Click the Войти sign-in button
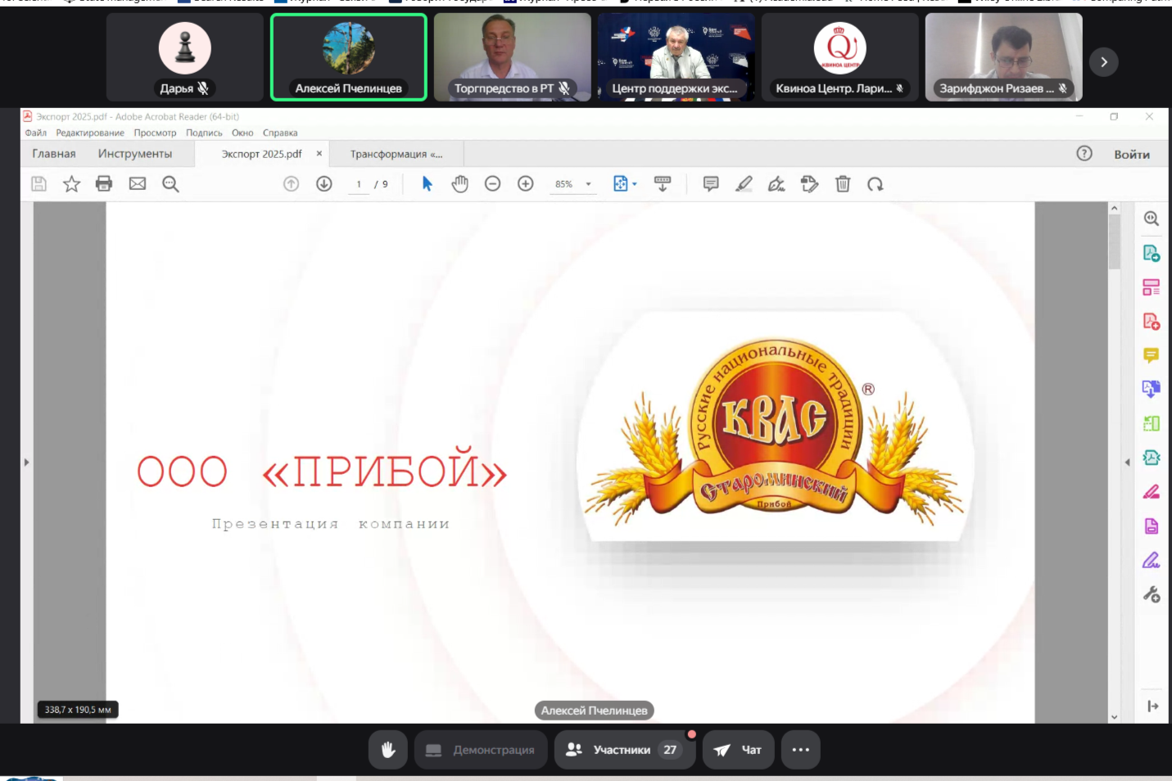Screen dimensions: 1172x781 [x=1131, y=154]
